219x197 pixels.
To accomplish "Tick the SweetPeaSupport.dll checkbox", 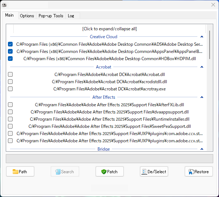I will 10,126.
